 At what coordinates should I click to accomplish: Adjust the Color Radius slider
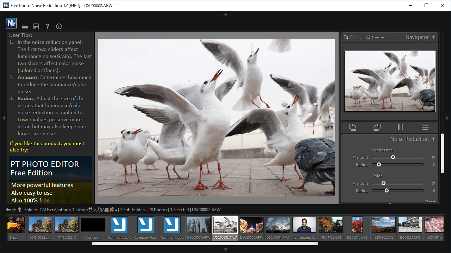[397, 190]
